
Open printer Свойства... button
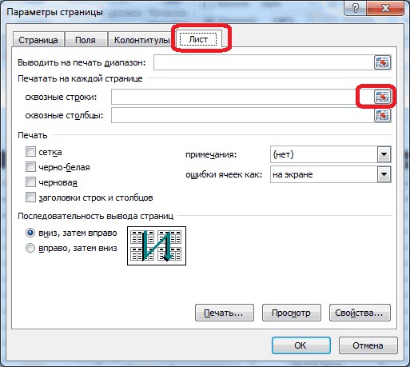360,313
